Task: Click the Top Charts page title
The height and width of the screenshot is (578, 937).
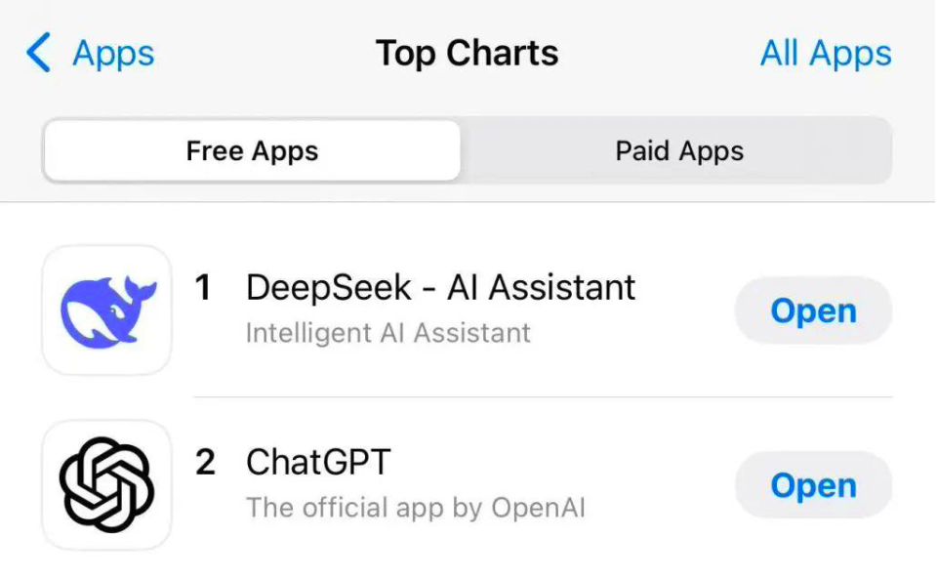Action: [468, 53]
